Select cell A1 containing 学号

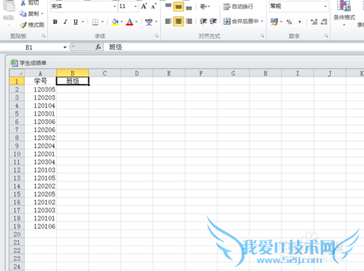40,81
